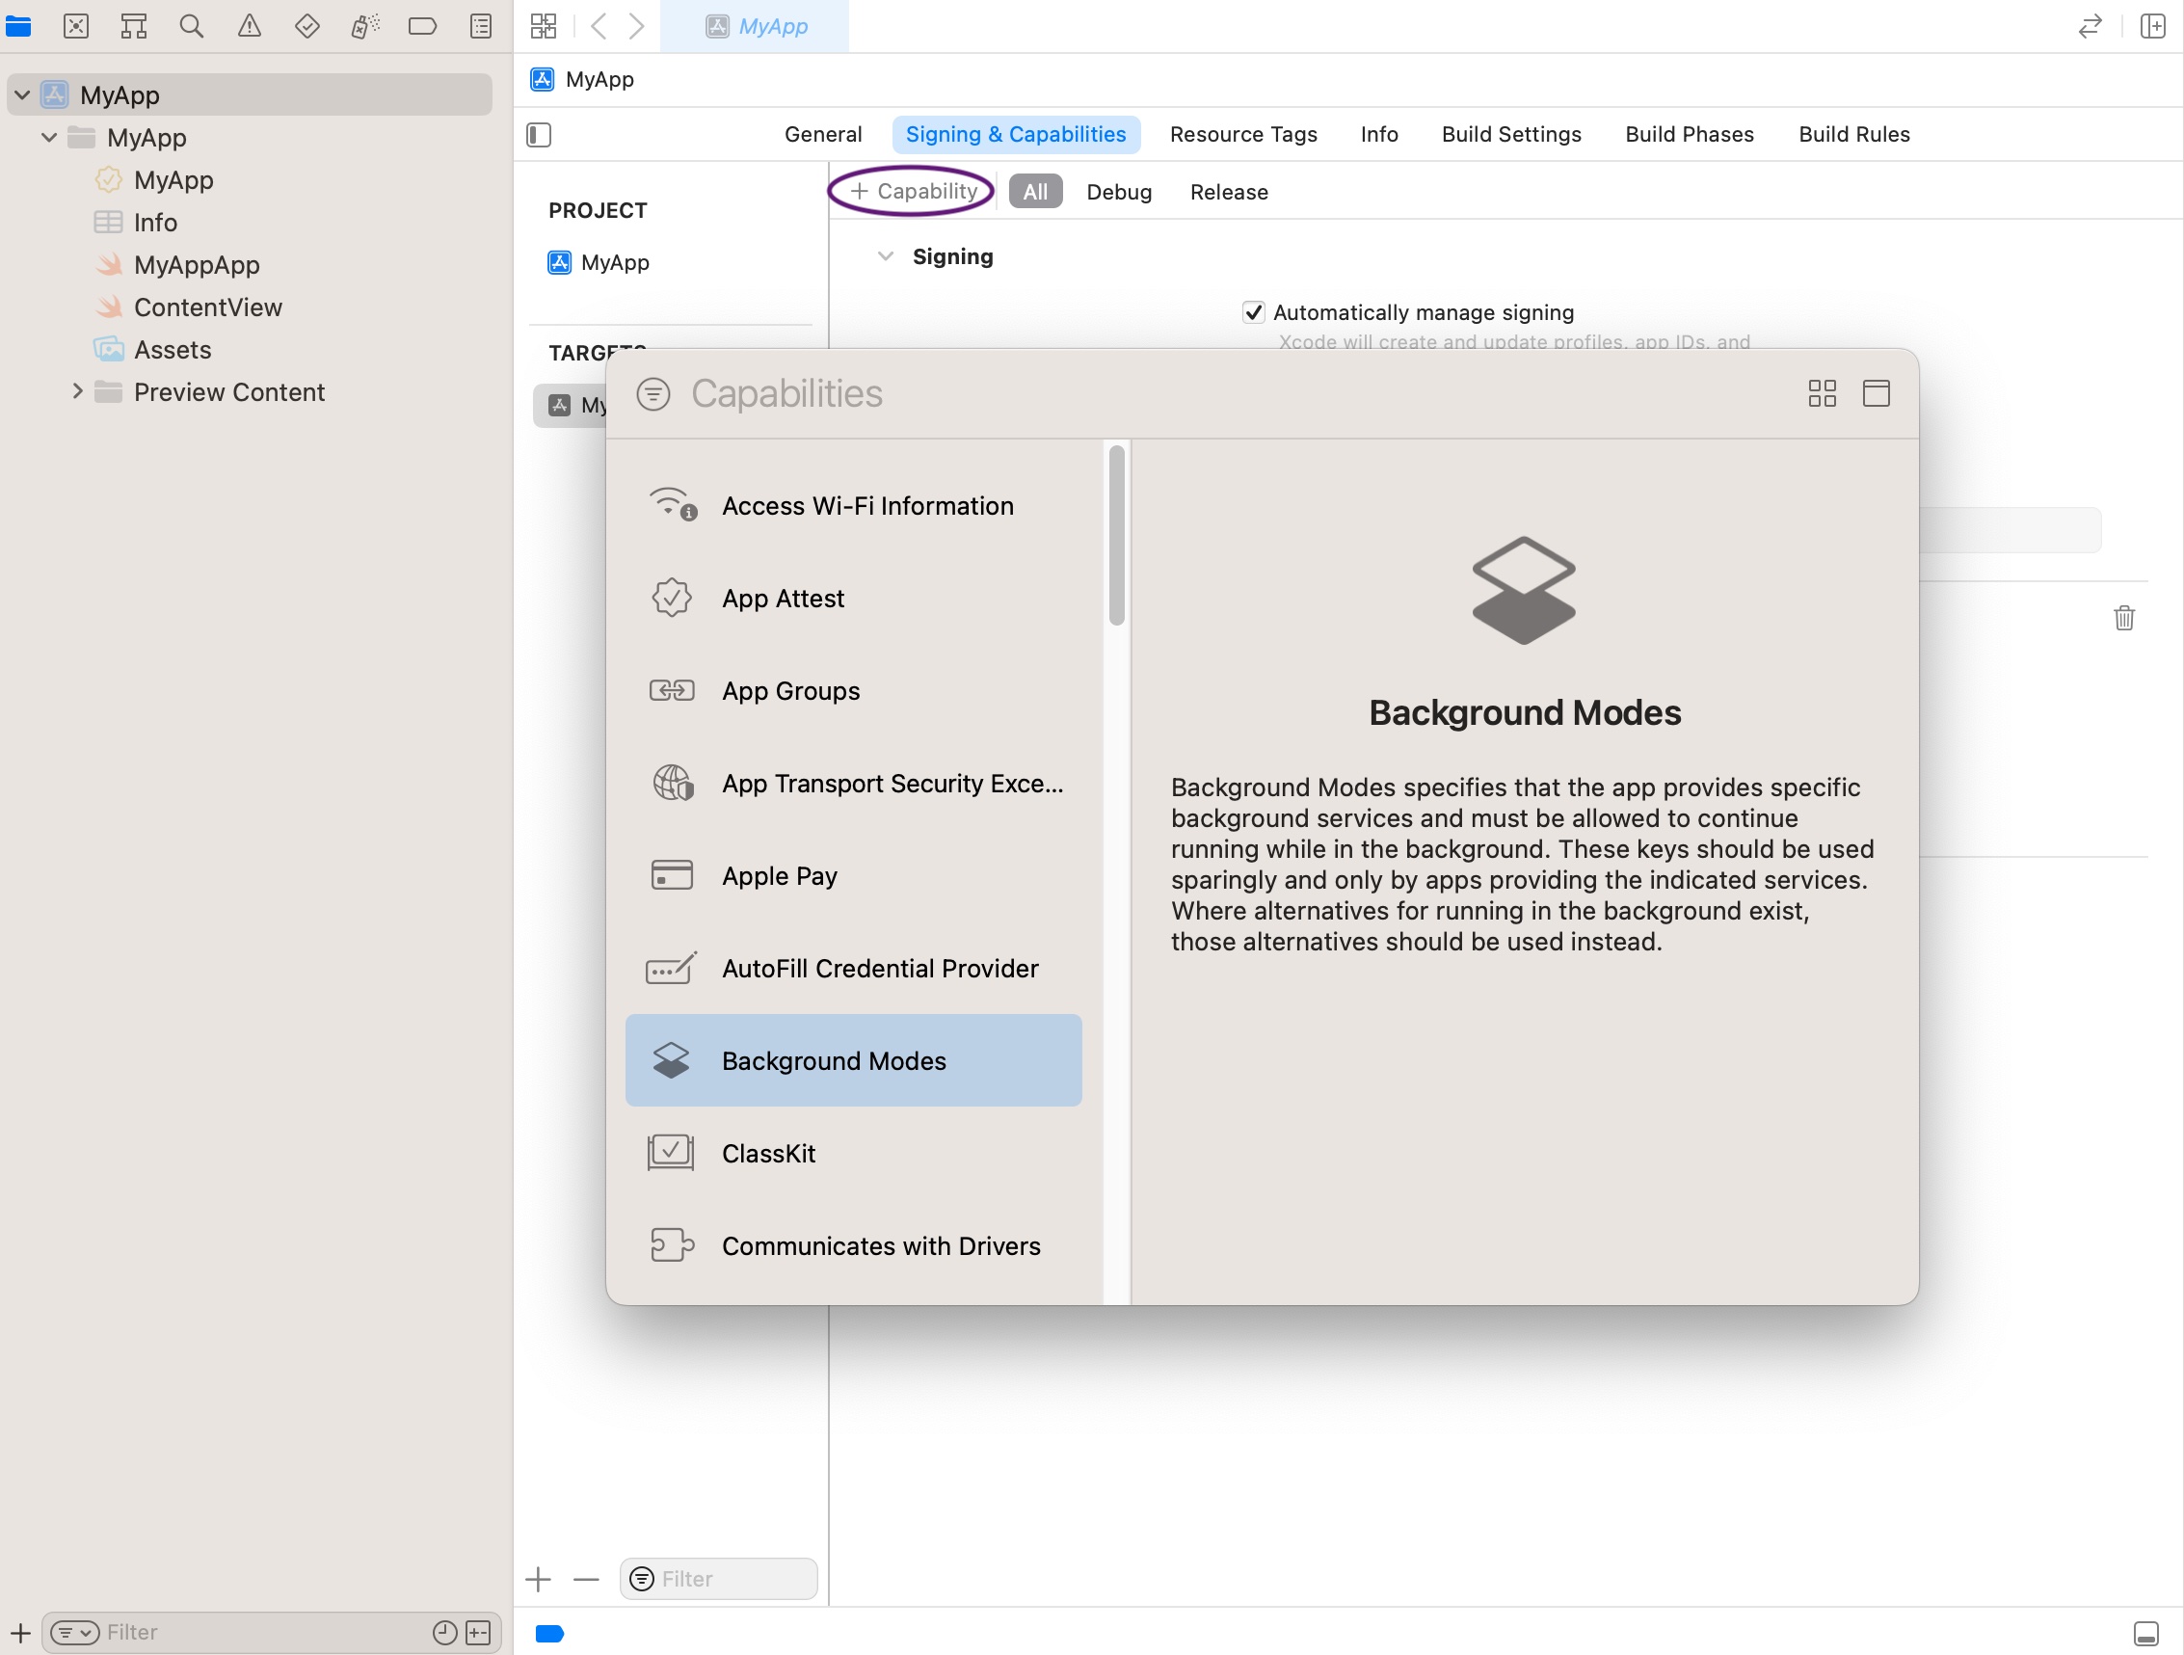
Task: Select Access Wi-Fi Information capability
Action: click(854, 506)
